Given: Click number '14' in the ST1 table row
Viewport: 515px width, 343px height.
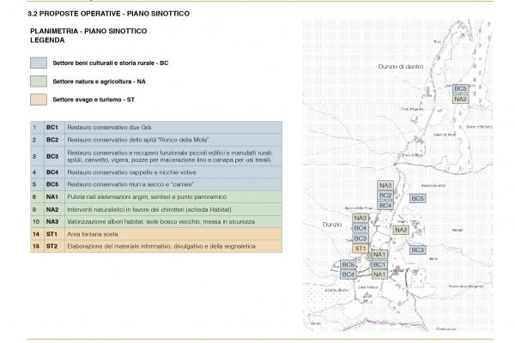Looking at the screenshot, I should pyautogui.click(x=36, y=234).
